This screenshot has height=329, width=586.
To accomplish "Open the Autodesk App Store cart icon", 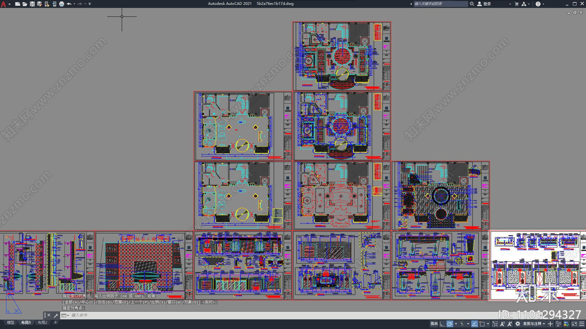I will pos(517,4).
